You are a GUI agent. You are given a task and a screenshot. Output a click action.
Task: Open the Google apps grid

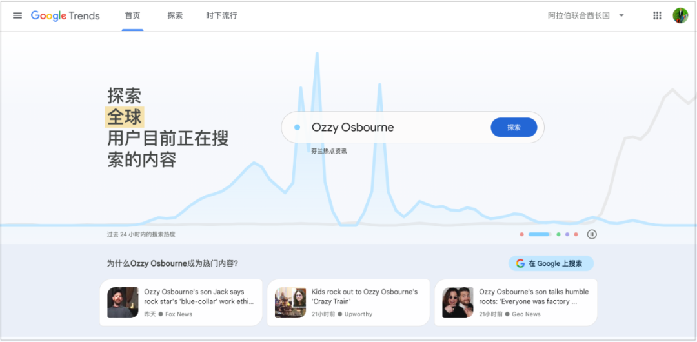(x=657, y=15)
